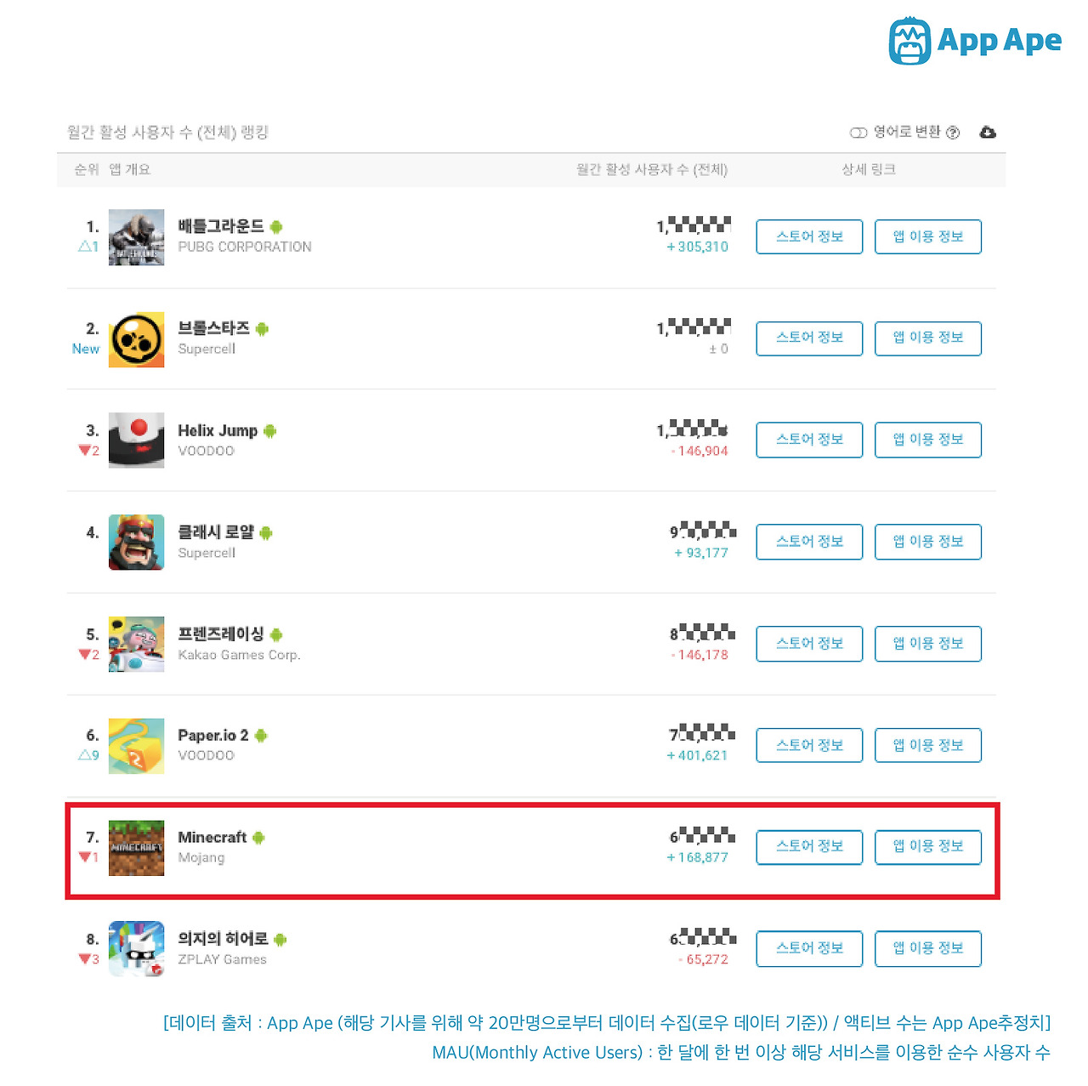Image resolution: width=1088 pixels, height=1086 pixels.
Task: Click the Minecraft app title link
Action: [212, 838]
